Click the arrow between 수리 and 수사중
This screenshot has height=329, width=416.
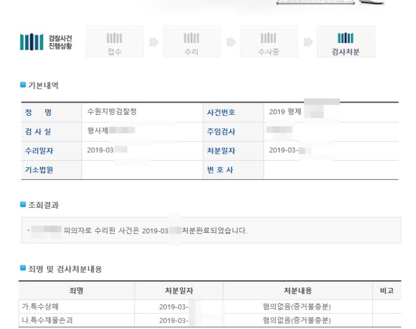(231, 42)
